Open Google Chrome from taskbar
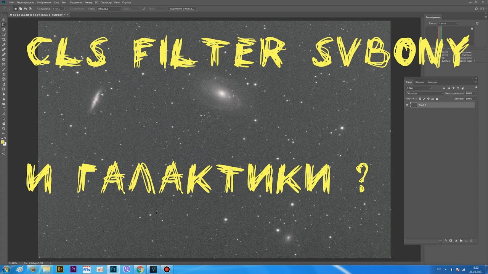This screenshot has width=488, height=274. click(140, 269)
